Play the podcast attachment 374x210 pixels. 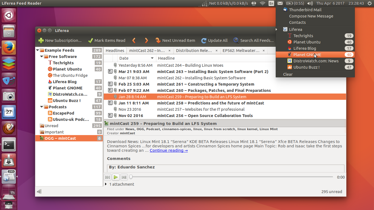116,177
